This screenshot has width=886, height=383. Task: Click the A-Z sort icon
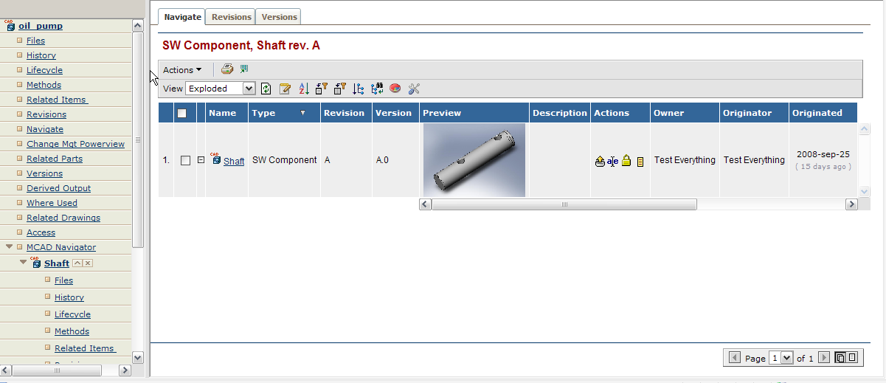point(303,89)
